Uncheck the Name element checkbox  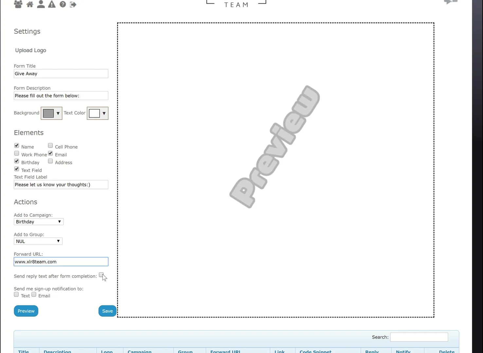[x=17, y=145]
